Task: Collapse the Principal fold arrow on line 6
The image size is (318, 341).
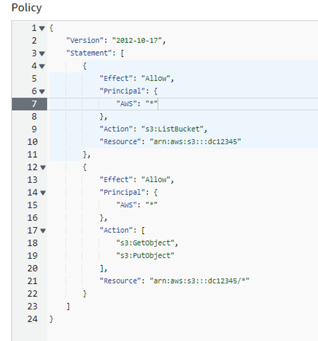Action: (x=42, y=92)
